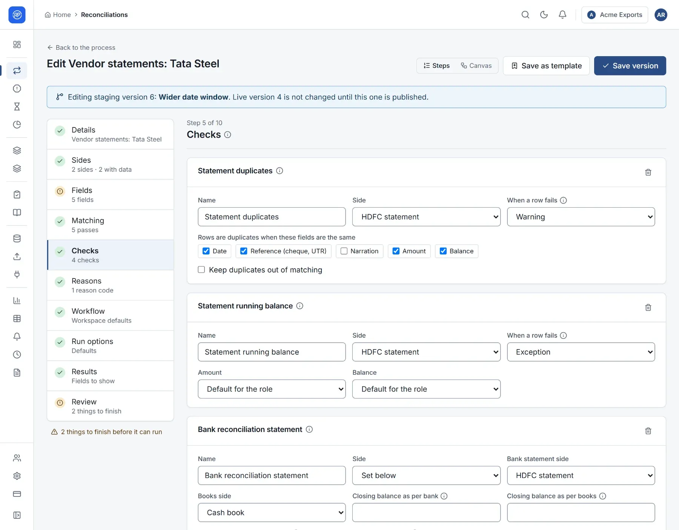
Task: Go to Matching step
Action: pyautogui.click(x=110, y=225)
